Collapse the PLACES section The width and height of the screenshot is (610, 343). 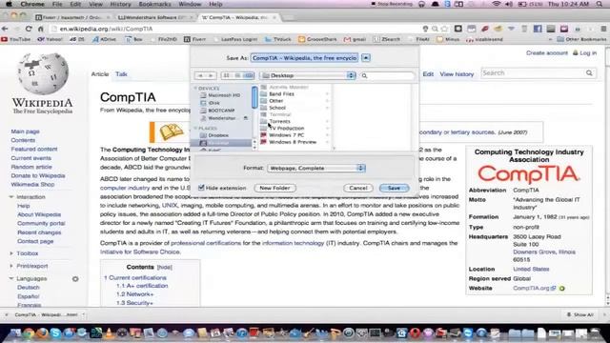(x=195, y=128)
